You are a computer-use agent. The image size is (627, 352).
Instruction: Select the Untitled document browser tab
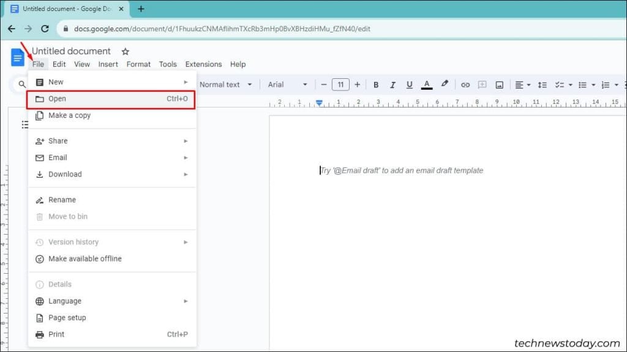click(x=66, y=9)
